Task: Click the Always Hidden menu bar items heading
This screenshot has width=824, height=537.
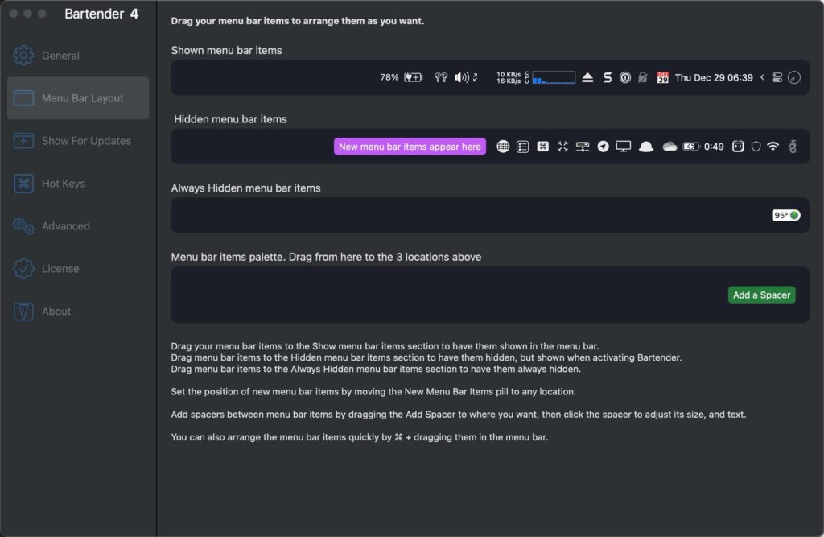Action: 245,188
